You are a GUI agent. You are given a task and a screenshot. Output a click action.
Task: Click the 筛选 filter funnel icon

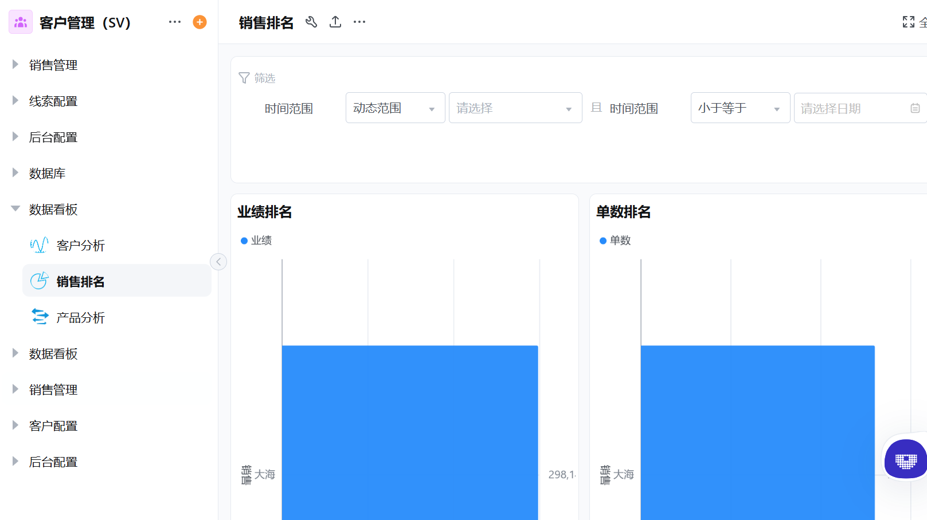coord(244,78)
